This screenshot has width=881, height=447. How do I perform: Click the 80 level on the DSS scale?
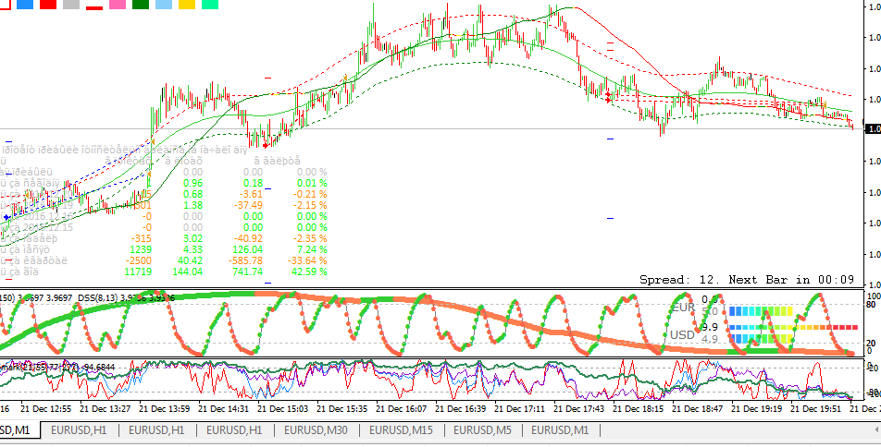[872, 305]
